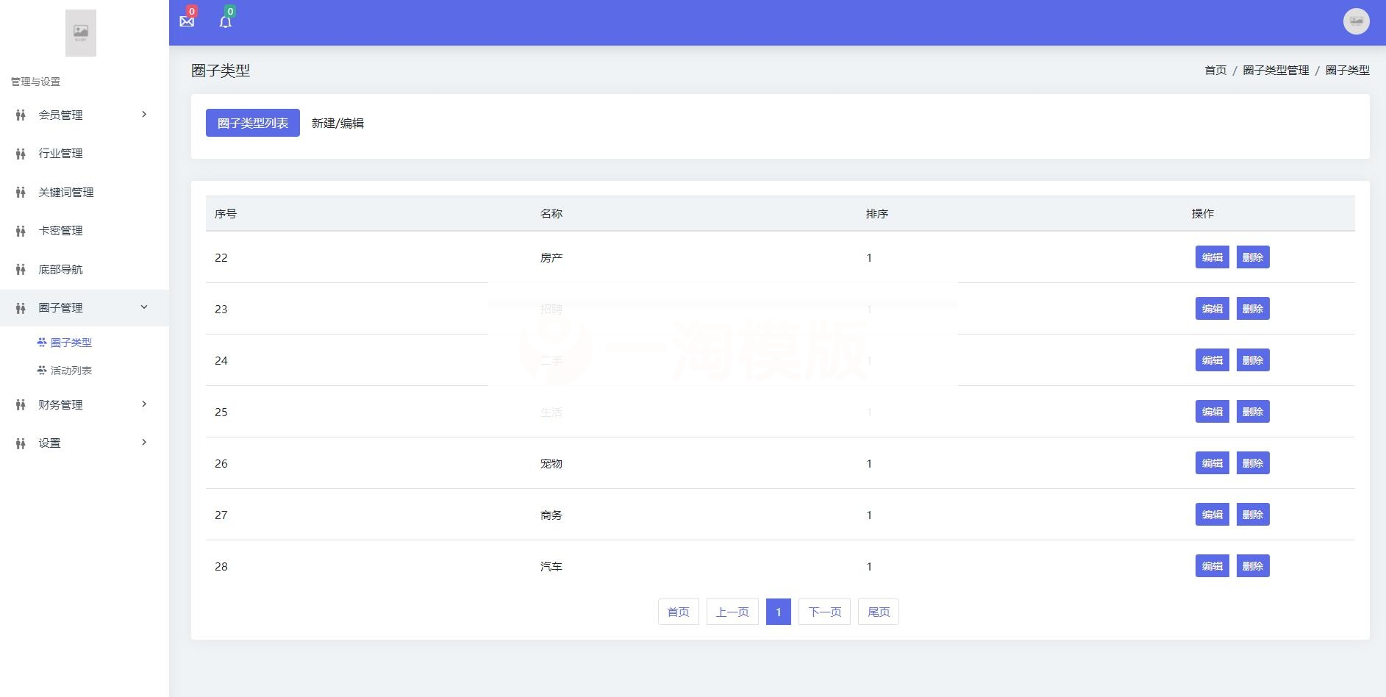The width and height of the screenshot is (1386, 697).
Task: Click the 会员管理 sidebar icon
Action: click(x=20, y=115)
